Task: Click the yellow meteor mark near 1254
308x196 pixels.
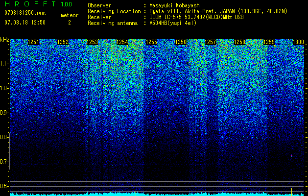Action: click(x=136, y=193)
